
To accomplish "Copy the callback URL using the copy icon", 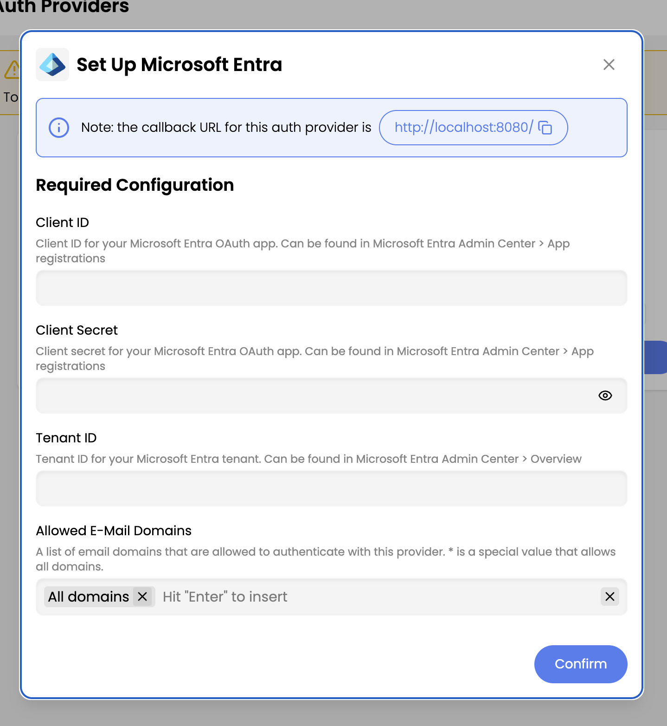I will click(546, 128).
